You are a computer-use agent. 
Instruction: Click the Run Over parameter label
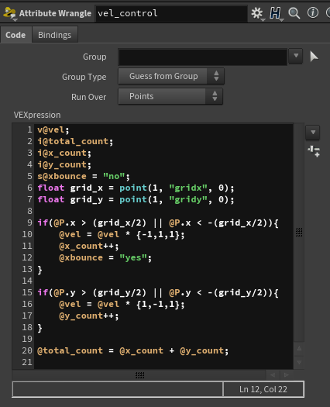pos(88,97)
